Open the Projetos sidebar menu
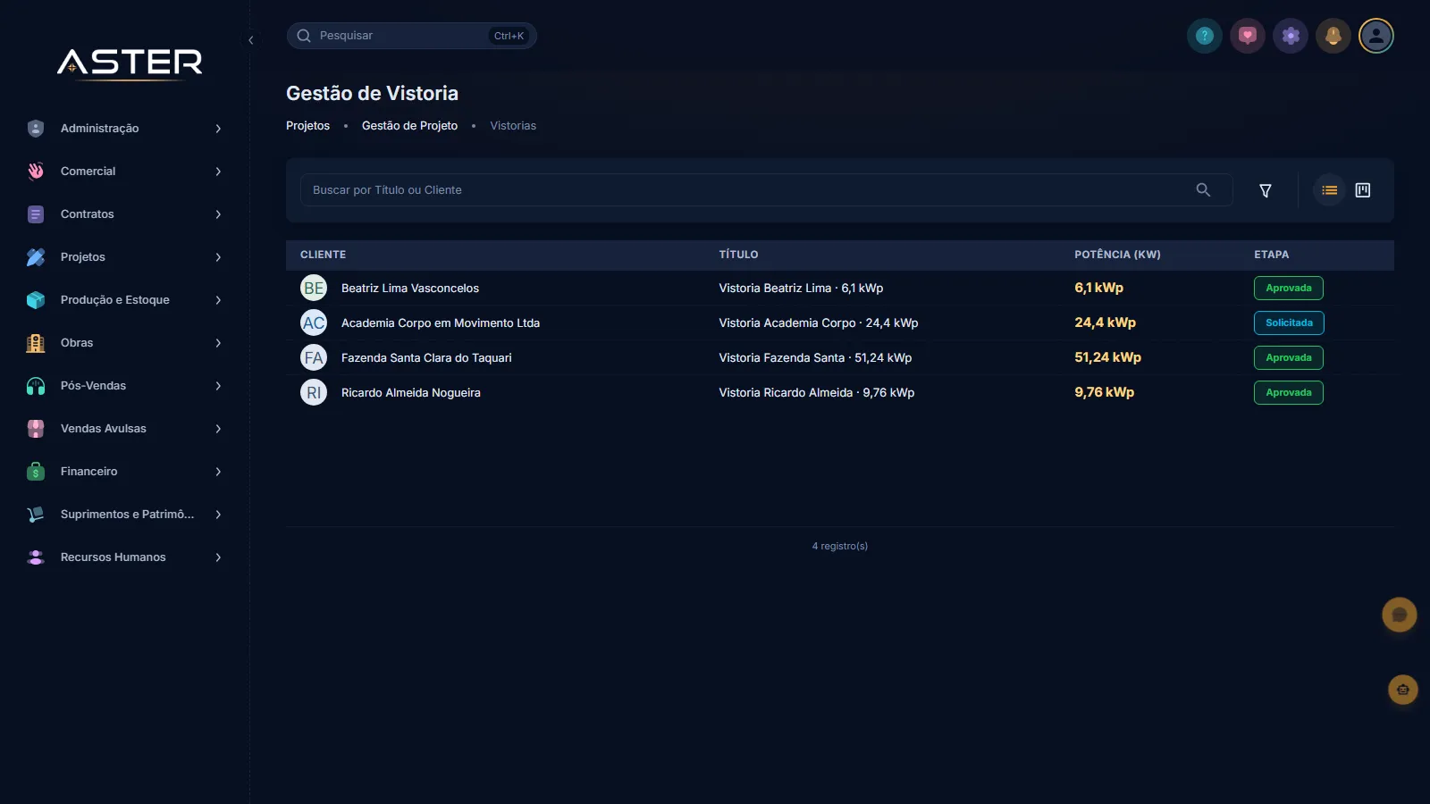 (x=125, y=257)
